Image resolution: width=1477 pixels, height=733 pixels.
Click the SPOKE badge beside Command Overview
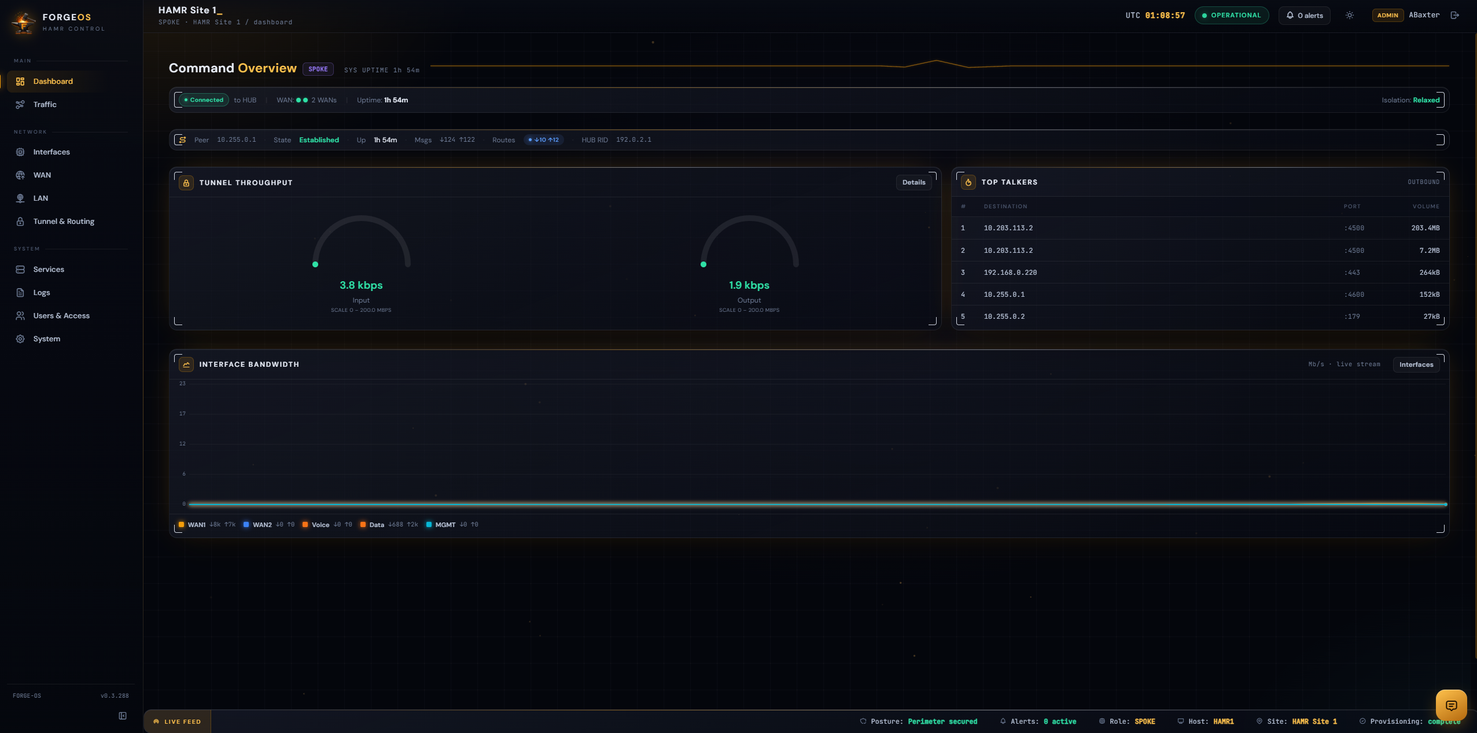[318, 69]
